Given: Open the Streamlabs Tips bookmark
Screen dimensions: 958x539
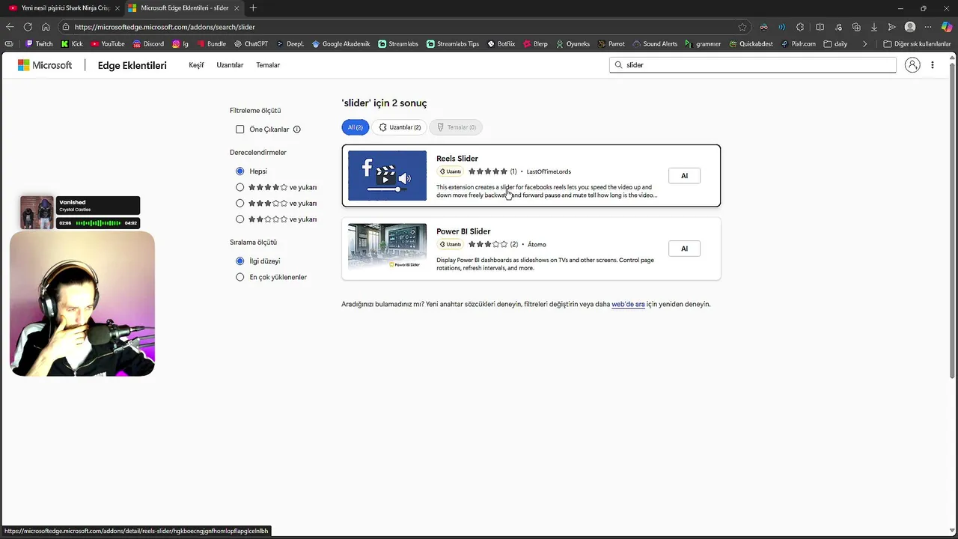Looking at the screenshot, I should (x=453, y=44).
